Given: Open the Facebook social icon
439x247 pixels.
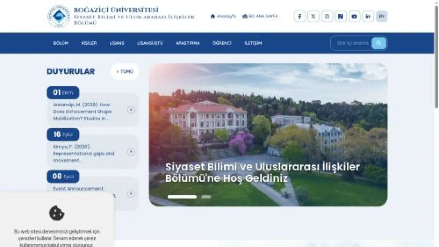Looking at the screenshot, I should pos(299,16).
